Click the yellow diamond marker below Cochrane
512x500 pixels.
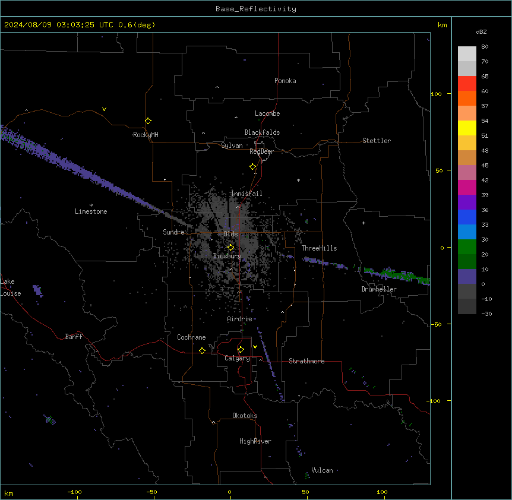[x=202, y=350]
